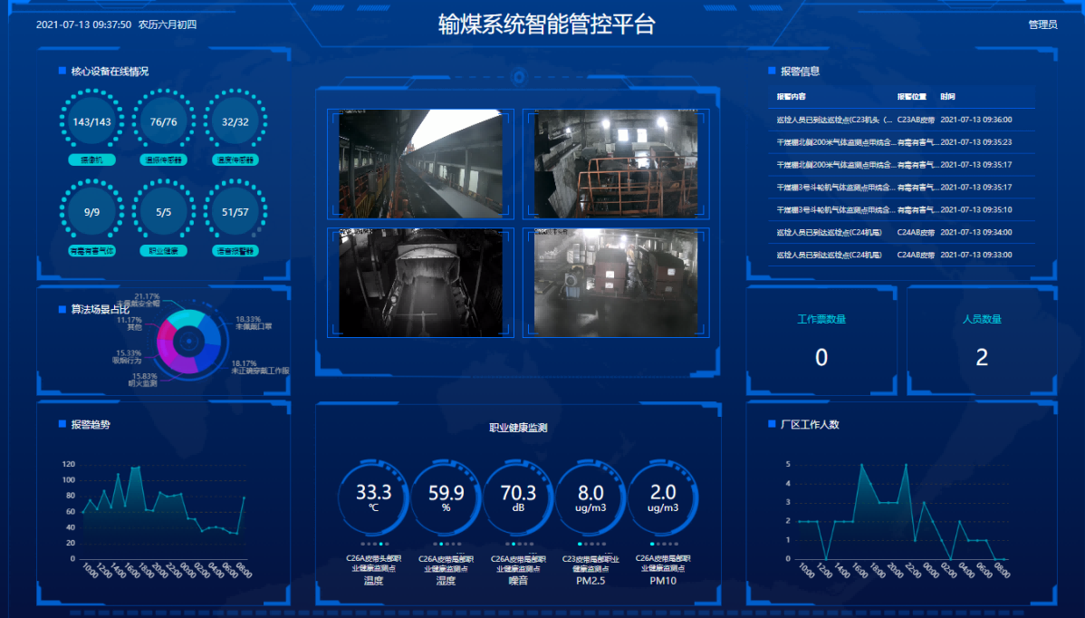Image resolution: width=1085 pixels, height=618 pixels.
Task: Click the 职业健康 label under device gauge
Action: point(163,250)
